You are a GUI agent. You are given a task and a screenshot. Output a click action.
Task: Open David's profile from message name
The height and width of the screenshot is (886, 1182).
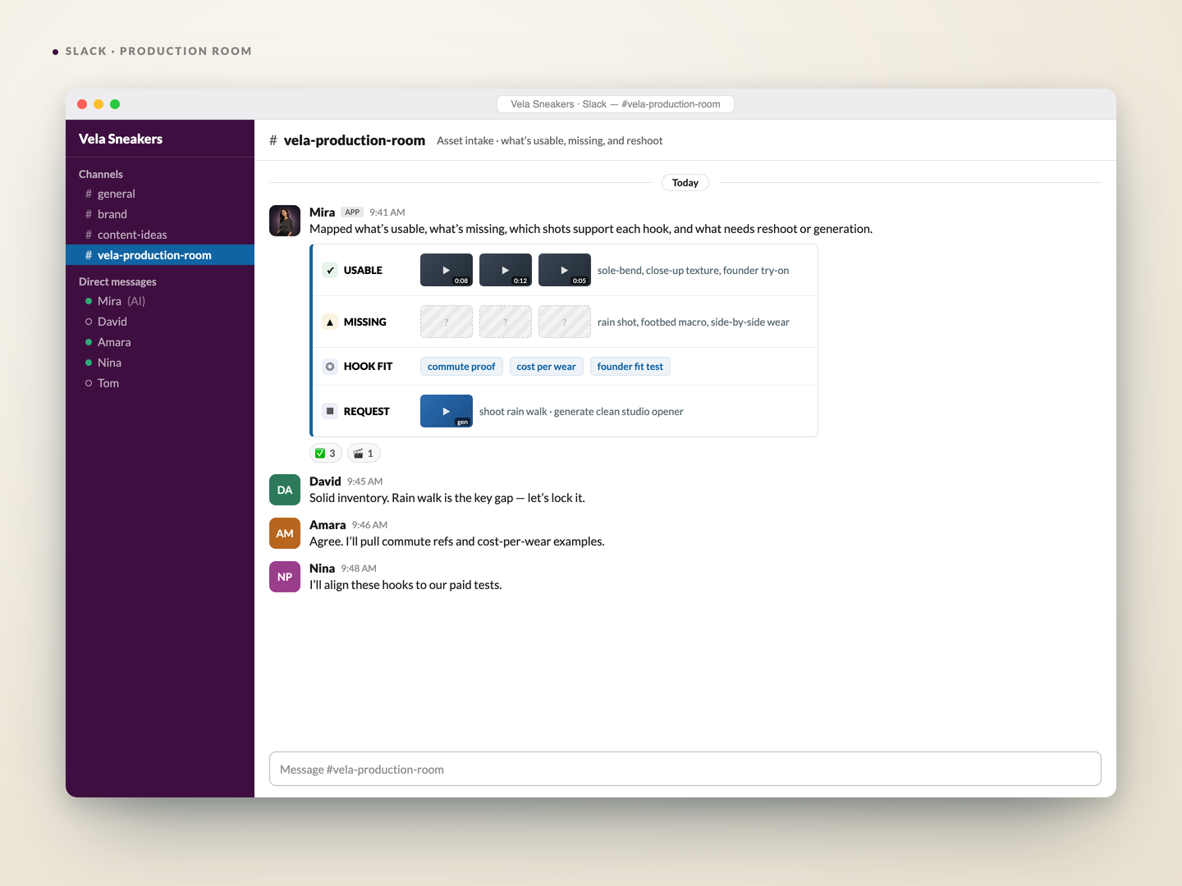(325, 482)
